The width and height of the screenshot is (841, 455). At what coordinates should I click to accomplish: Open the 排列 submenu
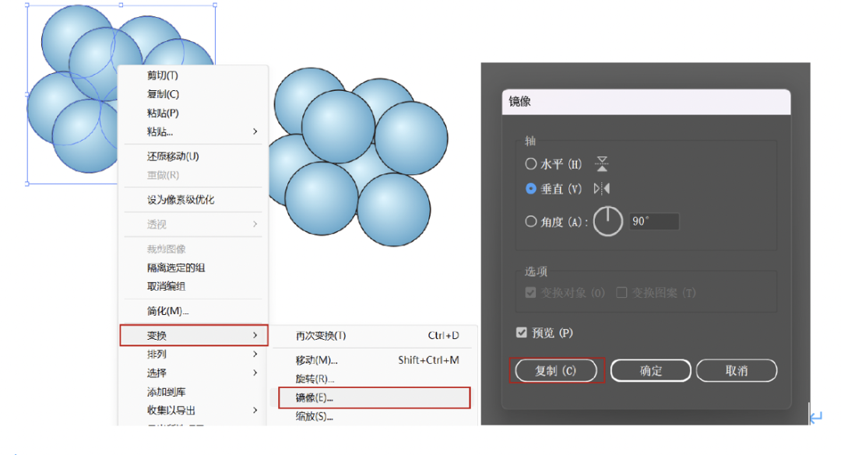(194, 354)
